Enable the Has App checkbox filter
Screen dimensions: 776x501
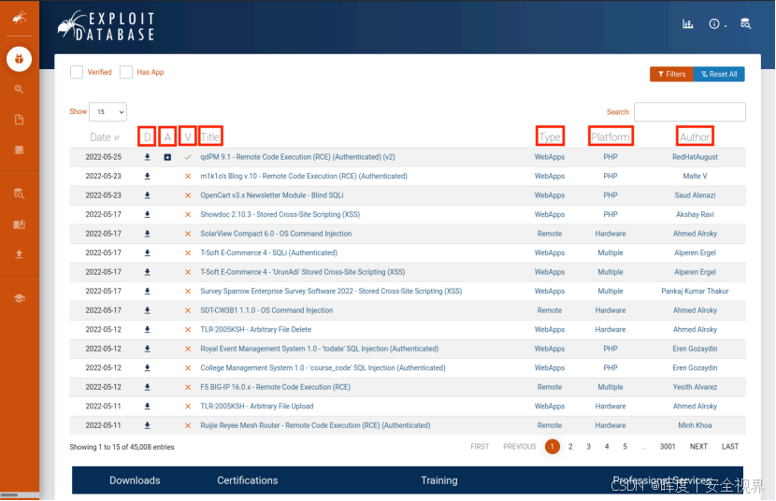(x=126, y=72)
